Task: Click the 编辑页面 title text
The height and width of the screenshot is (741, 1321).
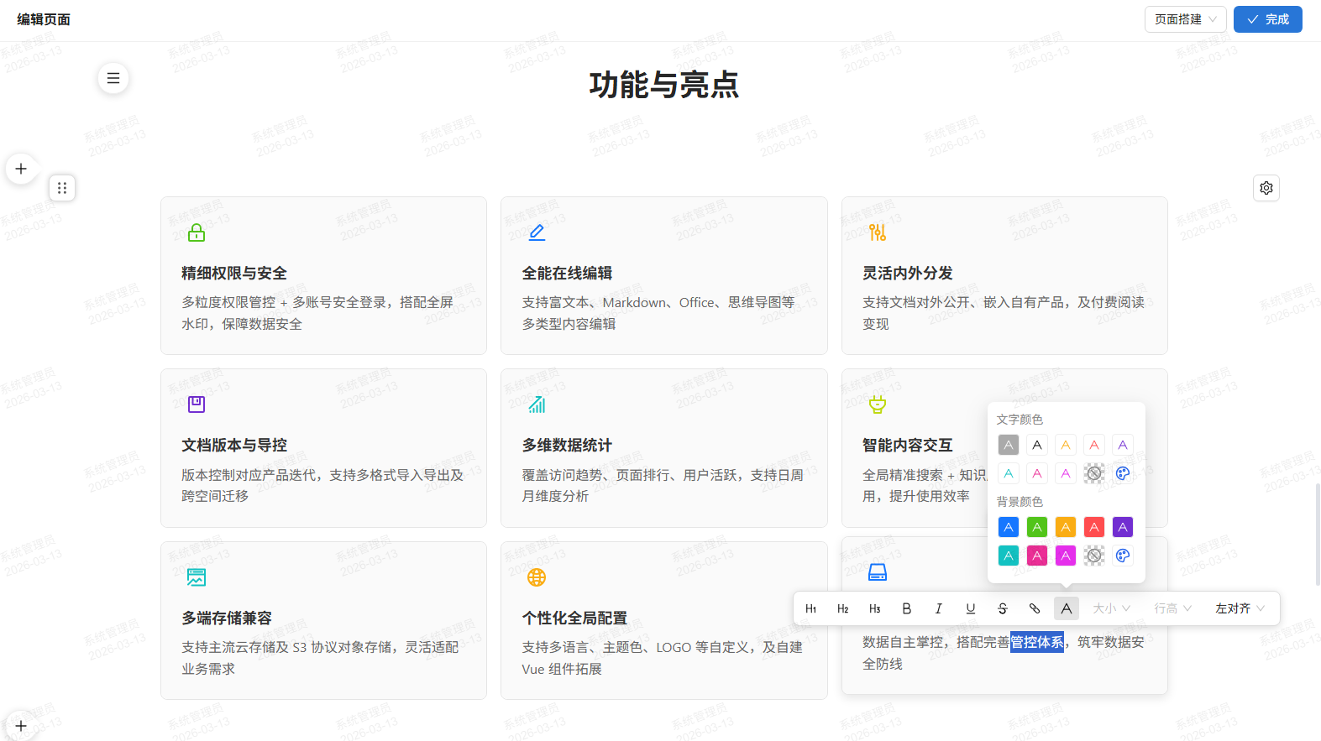Action: tap(44, 19)
